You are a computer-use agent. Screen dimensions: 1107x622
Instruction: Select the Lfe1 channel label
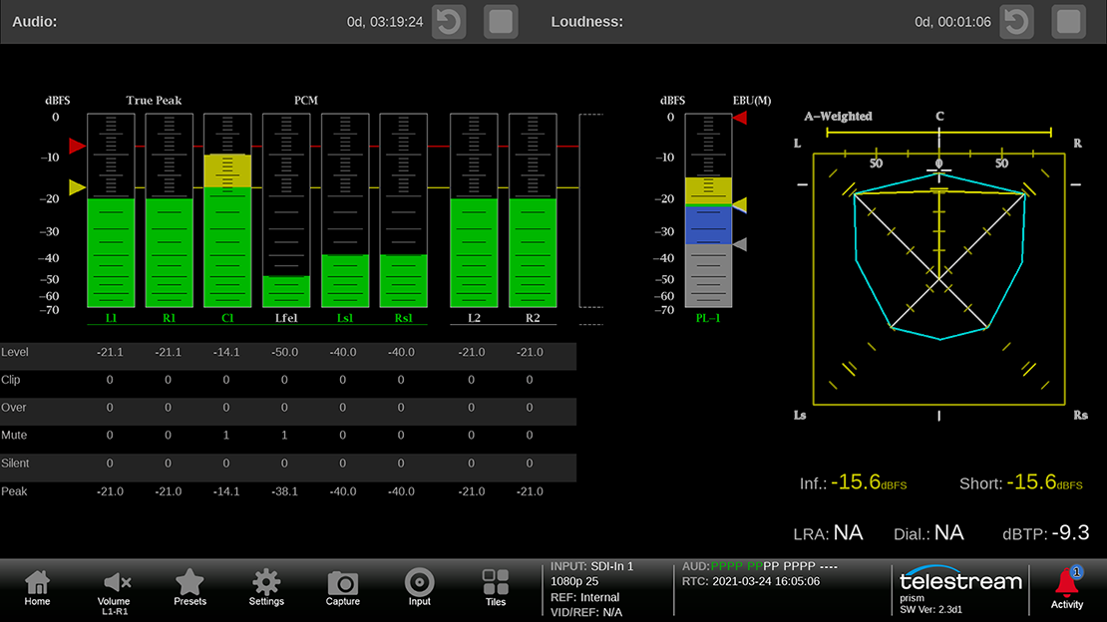click(286, 318)
